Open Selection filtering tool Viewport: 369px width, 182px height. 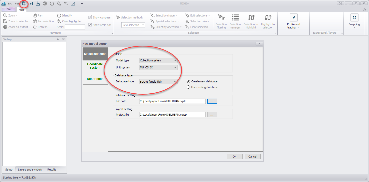tap(221, 21)
